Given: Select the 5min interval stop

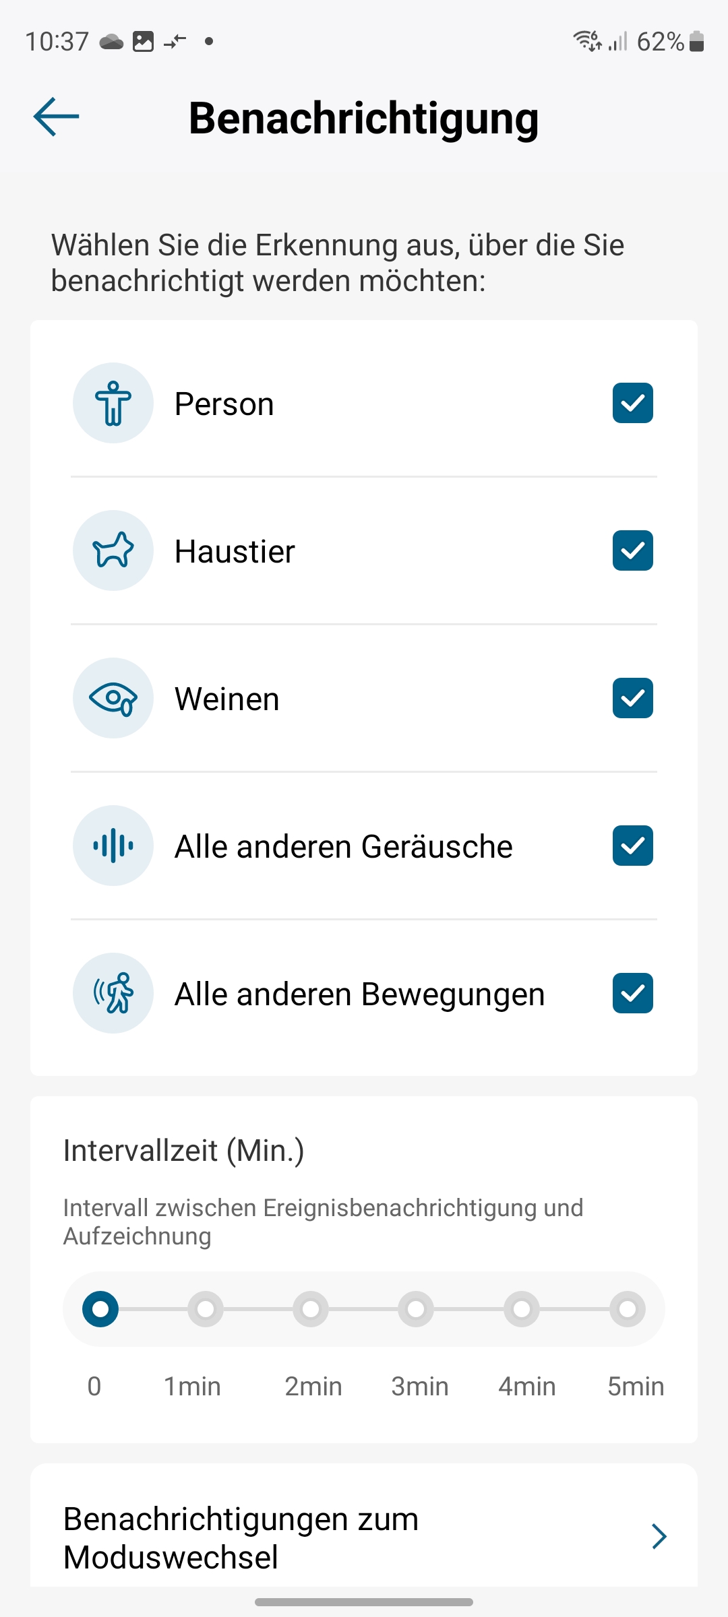Looking at the screenshot, I should coord(628,1309).
